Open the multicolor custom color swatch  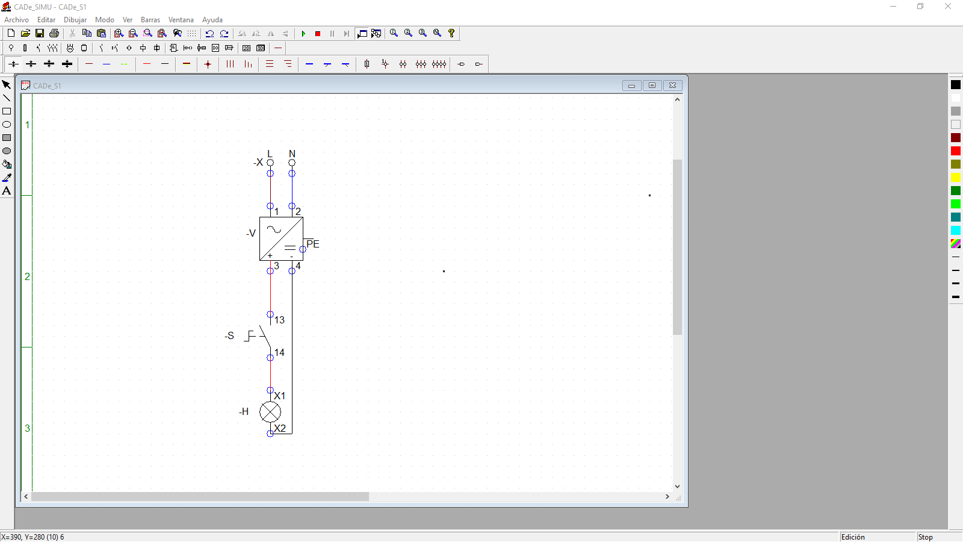pyautogui.click(x=956, y=244)
